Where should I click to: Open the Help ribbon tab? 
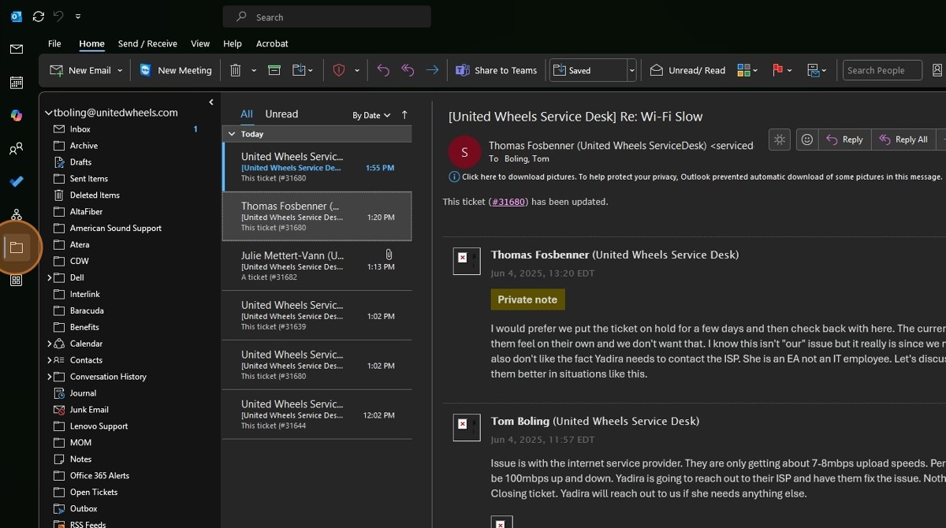tap(233, 43)
